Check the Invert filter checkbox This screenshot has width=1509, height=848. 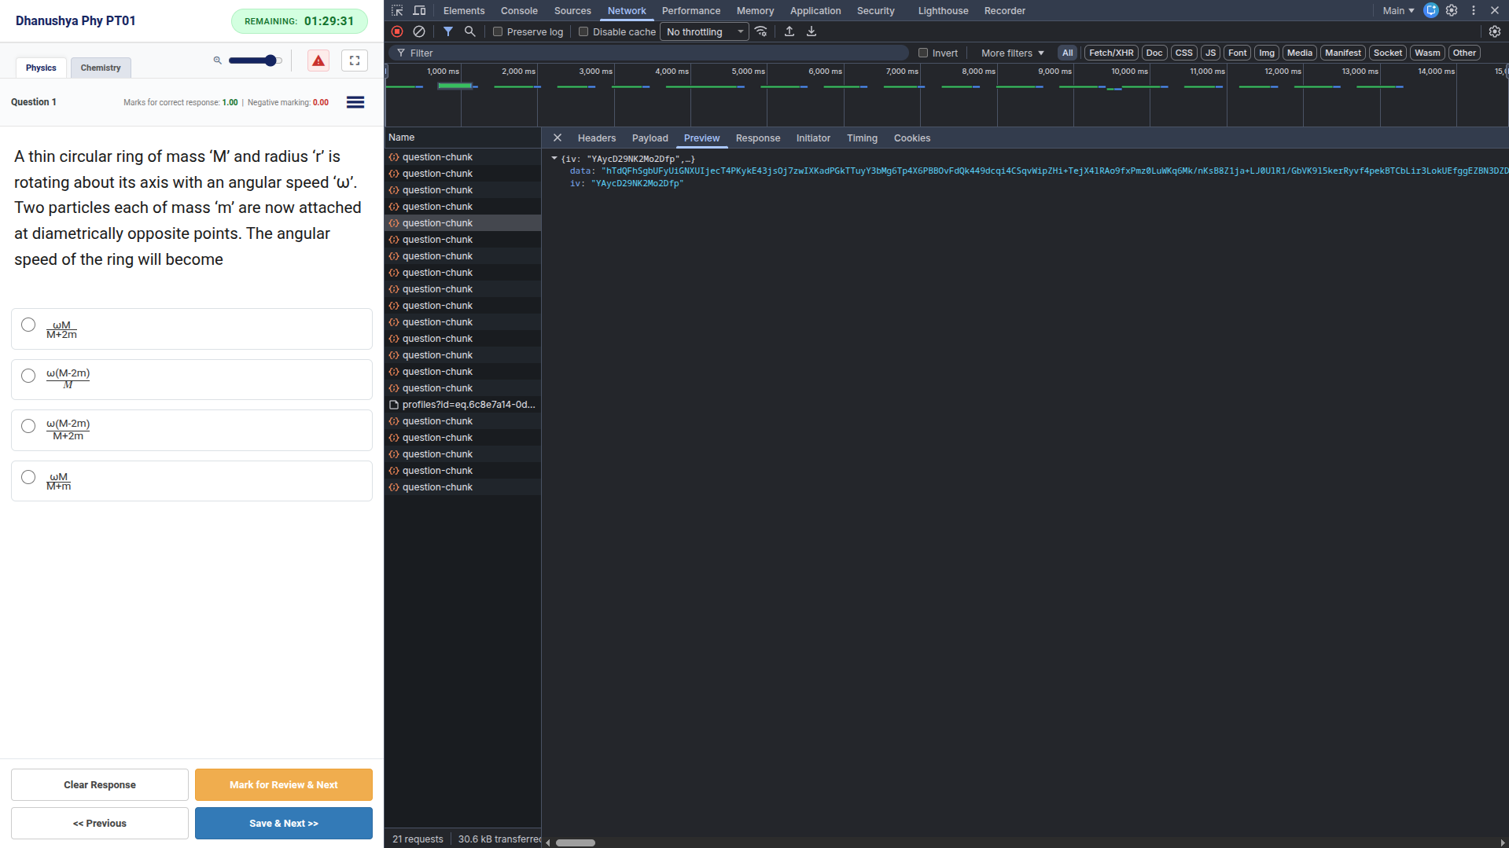click(923, 53)
